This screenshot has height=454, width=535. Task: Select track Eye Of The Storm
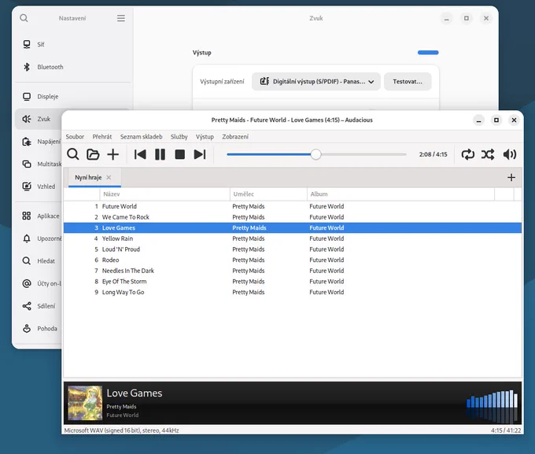point(293,282)
